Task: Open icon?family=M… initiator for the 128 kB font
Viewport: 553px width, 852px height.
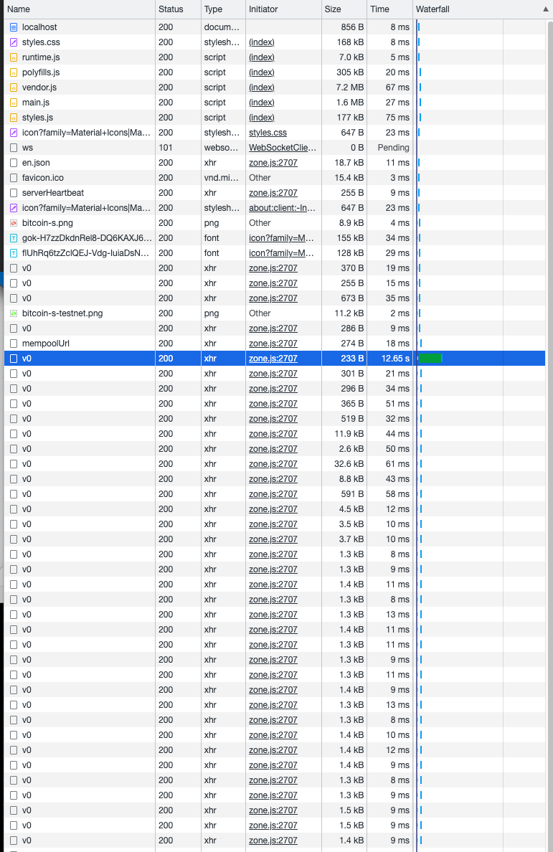Action: pos(281,253)
